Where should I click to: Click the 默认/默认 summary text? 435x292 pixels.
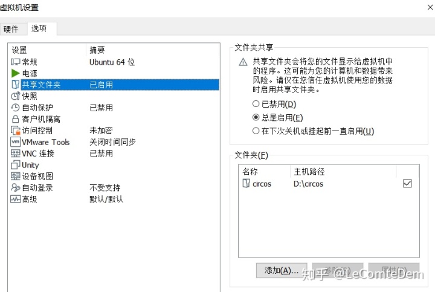(x=106, y=199)
